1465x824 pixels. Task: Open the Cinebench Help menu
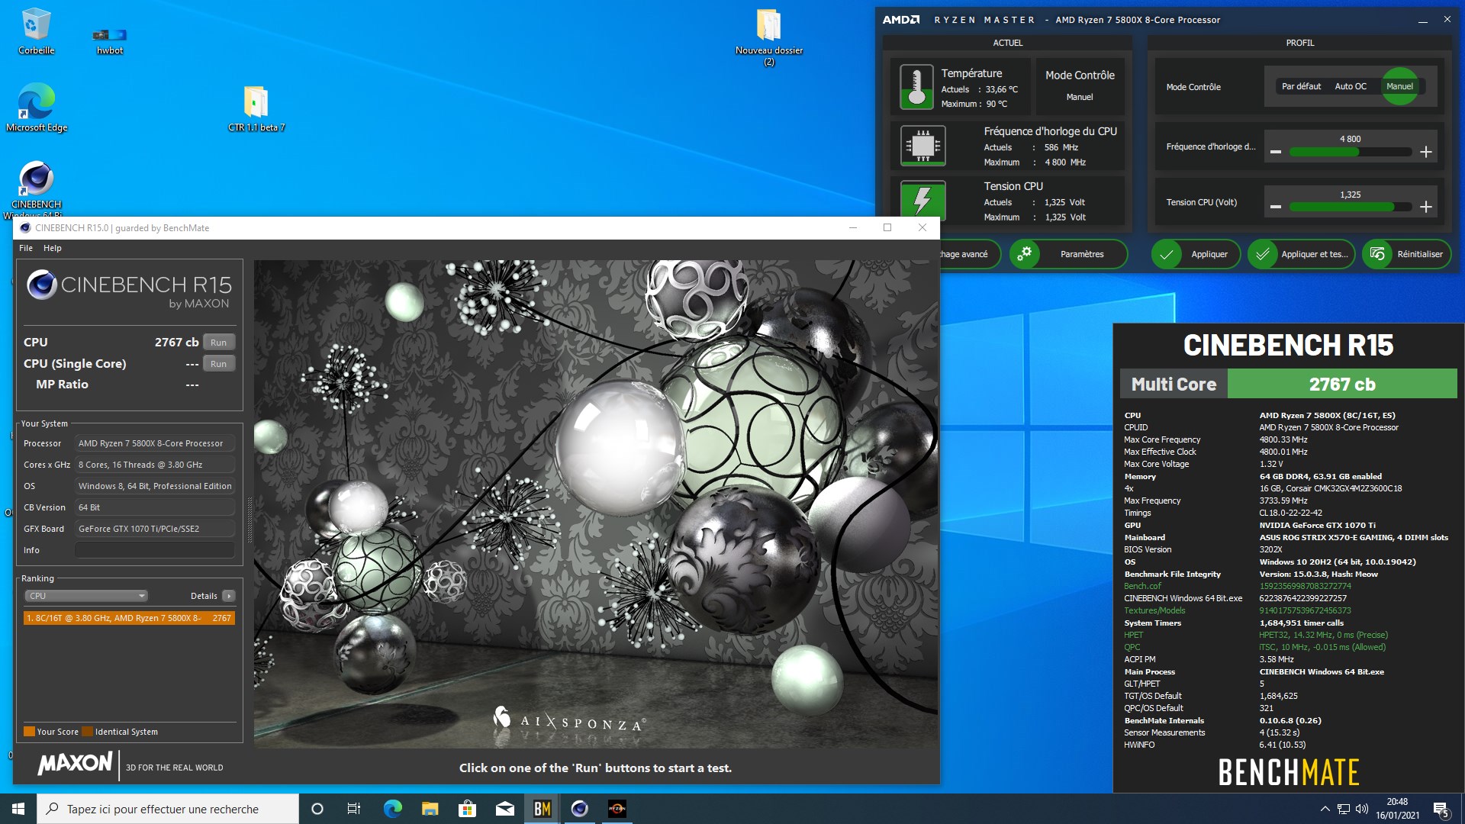pyautogui.click(x=53, y=248)
